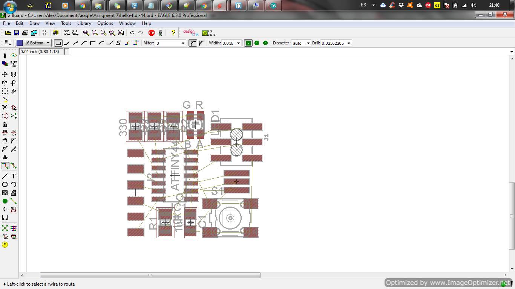Open the Autorouter tool
515x289 pixels.
(14, 228)
